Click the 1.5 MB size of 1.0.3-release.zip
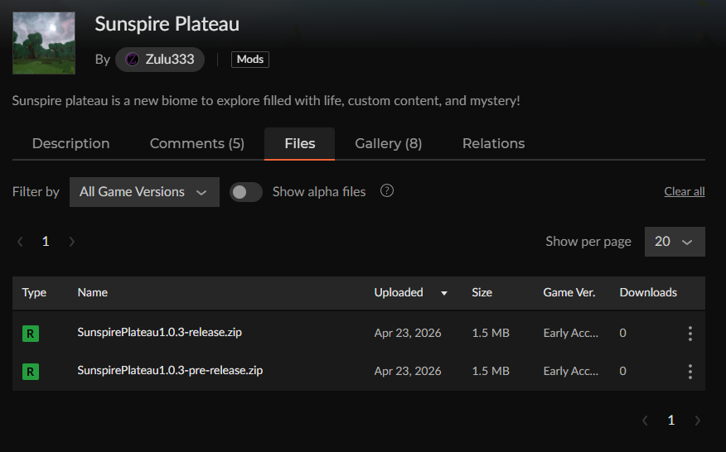 491,333
